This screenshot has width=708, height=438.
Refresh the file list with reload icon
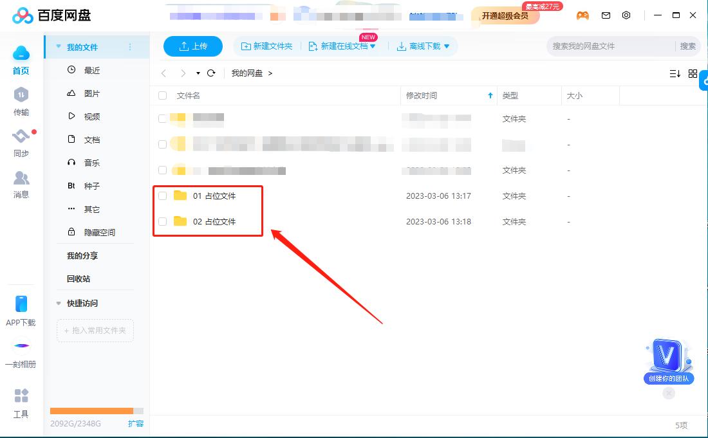click(x=211, y=73)
